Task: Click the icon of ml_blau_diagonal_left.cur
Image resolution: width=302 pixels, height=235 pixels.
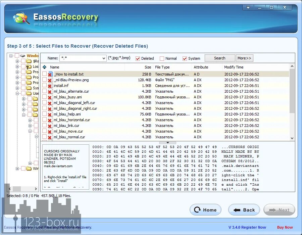Action: coord(50,103)
